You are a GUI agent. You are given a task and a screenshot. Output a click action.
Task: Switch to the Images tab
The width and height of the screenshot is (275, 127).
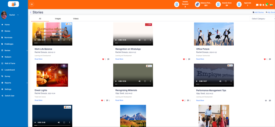pos(58,19)
